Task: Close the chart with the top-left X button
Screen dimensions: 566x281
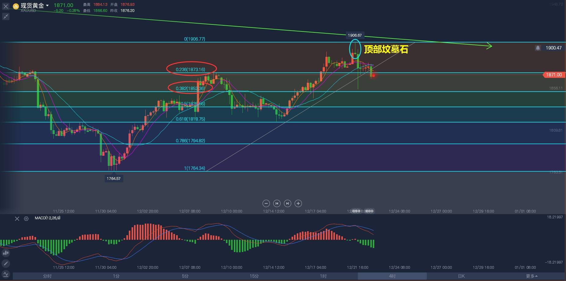Action: click(6, 6)
